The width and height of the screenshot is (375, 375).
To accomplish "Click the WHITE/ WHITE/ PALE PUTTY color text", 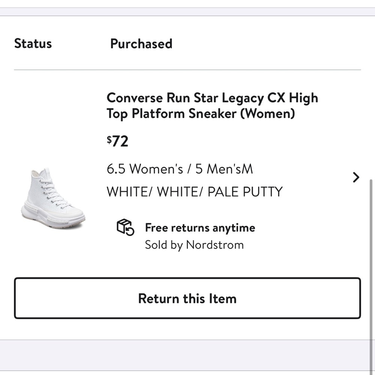I will [194, 192].
